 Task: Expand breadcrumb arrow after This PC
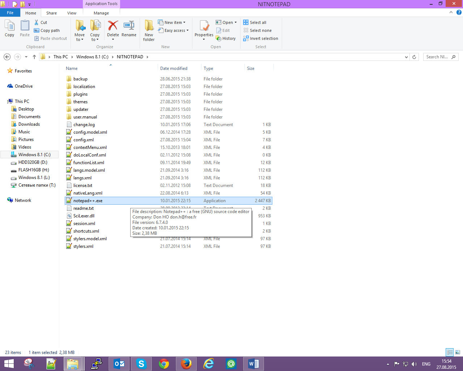72,57
